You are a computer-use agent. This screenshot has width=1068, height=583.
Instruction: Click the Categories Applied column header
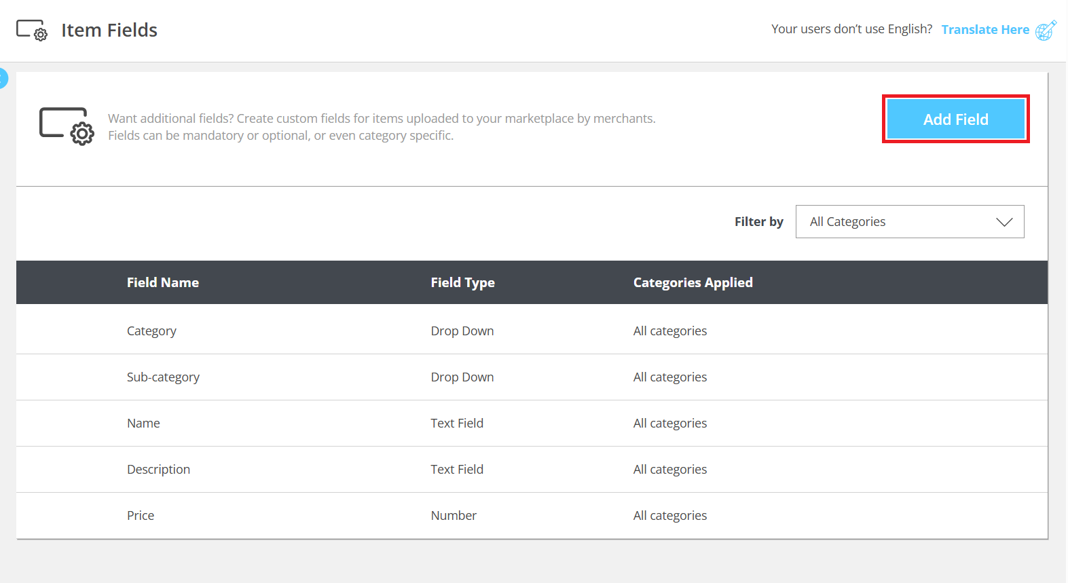click(693, 283)
